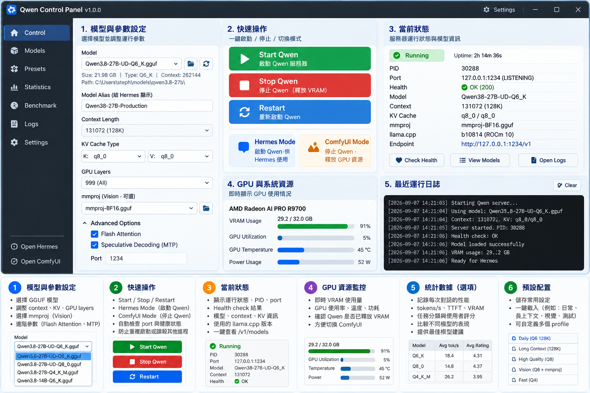Screen dimensions: 590x393
Task: Click the bar chart icon beside Statistics
Action: point(14,87)
